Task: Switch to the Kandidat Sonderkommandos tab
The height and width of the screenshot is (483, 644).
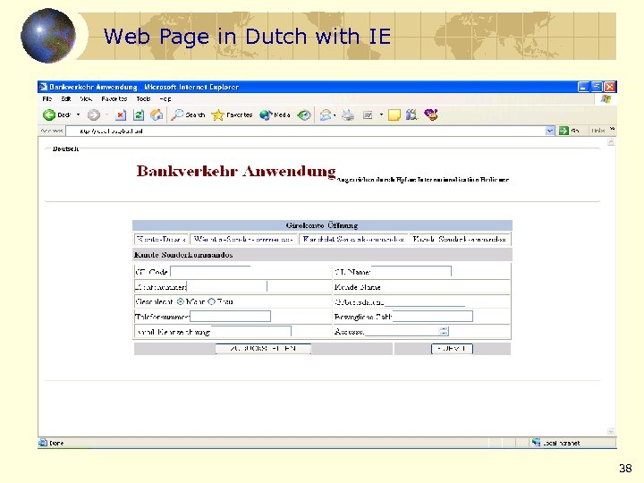Action: click(x=353, y=239)
